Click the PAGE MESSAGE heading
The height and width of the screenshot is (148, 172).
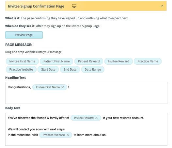click(19, 45)
